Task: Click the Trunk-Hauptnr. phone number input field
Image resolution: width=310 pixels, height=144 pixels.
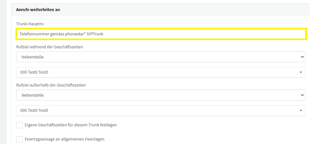Action: click(161, 34)
